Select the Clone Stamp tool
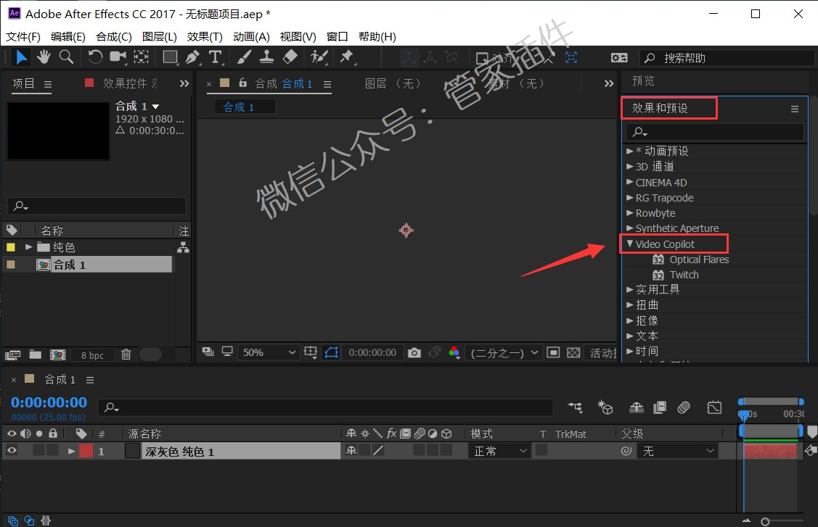This screenshot has height=527, width=818. (266, 57)
